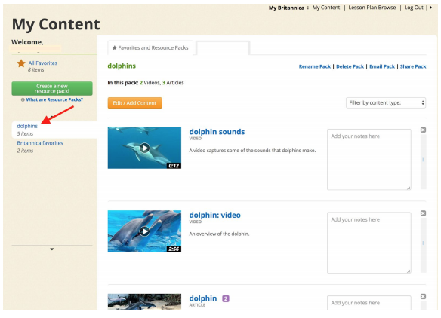Open Lesson Plan Browse in top navigation

[372, 8]
